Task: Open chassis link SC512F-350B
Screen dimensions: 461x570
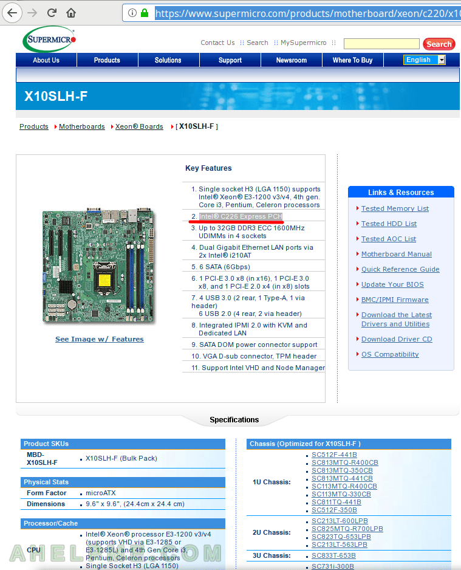Action: pyautogui.click(x=334, y=510)
